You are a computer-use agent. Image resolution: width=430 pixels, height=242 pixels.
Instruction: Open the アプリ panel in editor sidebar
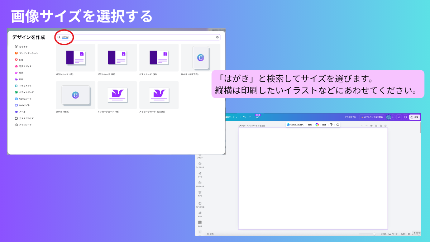click(200, 193)
